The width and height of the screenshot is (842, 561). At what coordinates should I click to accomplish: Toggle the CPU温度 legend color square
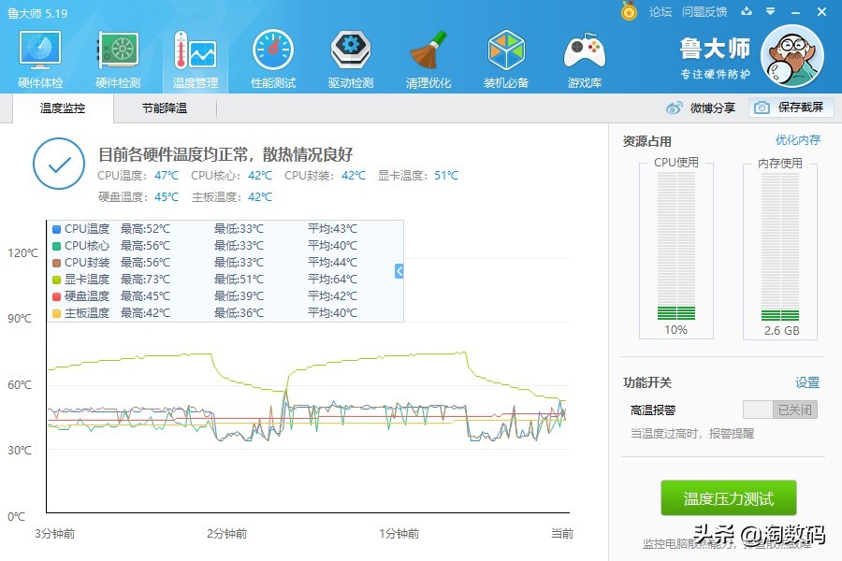coord(54,227)
